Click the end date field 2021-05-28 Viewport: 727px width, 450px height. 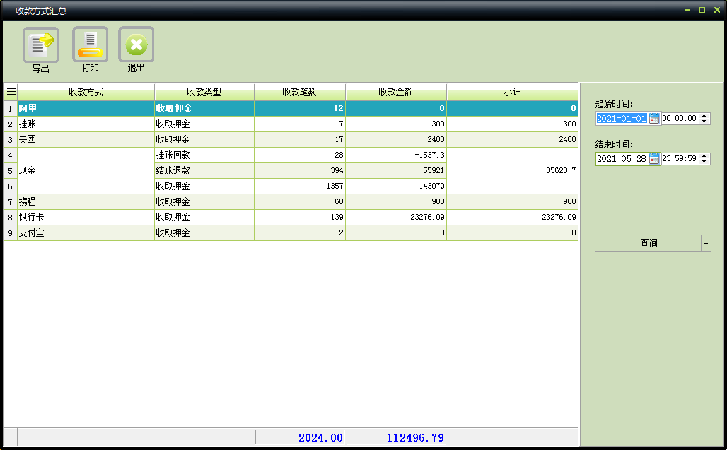coord(622,159)
